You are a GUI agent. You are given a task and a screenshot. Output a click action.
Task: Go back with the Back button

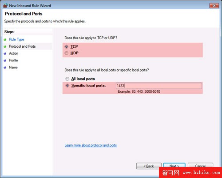pos(149,166)
